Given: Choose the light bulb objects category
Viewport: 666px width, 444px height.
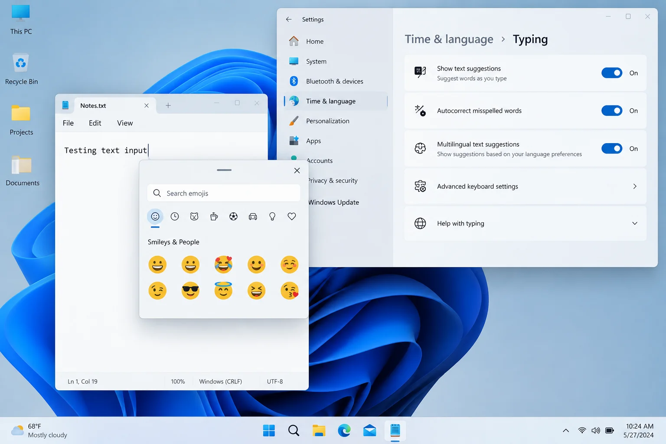Looking at the screenshot, I should click(272, 216).
